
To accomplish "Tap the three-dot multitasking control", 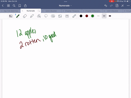I will 65,1.
